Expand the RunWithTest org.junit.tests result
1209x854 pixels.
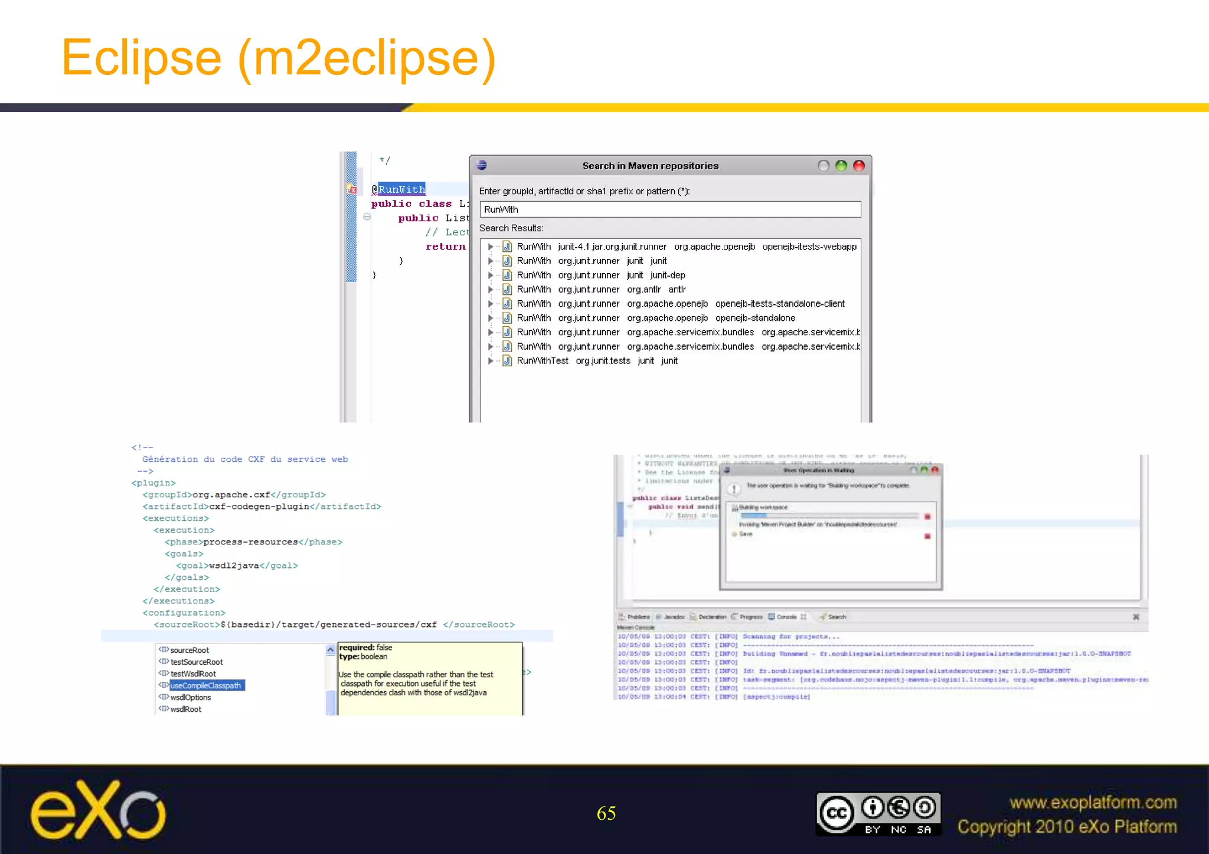coord(490,360)
